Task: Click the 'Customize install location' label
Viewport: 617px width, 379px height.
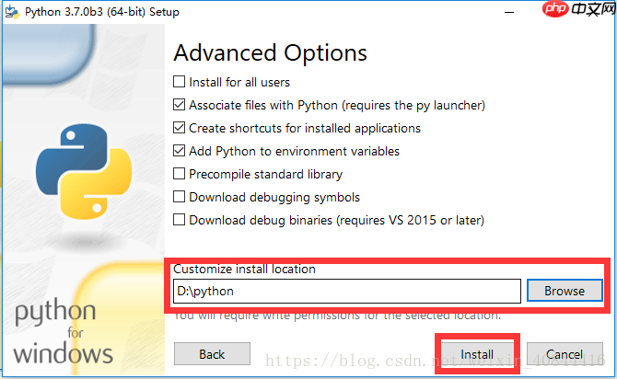Action: click(x=244, y=270)
